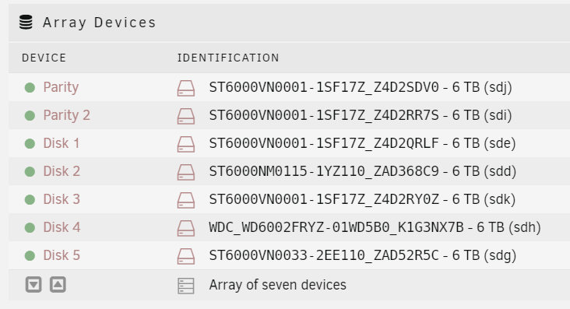The image size is (570, 309).
Task: Click the Parity disk drive icon
Action: pyautogui.click(x=186, y=88)
